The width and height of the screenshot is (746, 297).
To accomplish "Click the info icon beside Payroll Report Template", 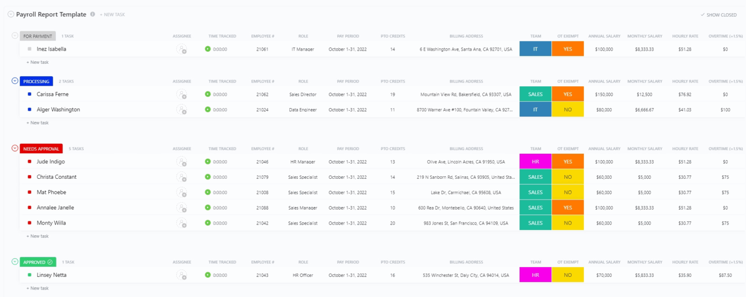I will tap(93, 14).
